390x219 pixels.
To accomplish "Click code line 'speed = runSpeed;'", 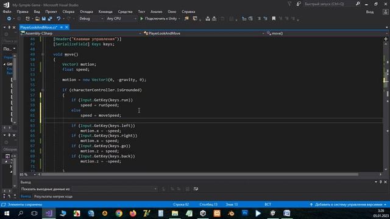I will tap(99, 105).
